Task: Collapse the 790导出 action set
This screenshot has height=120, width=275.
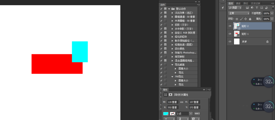Action: (x=172, y=77)
